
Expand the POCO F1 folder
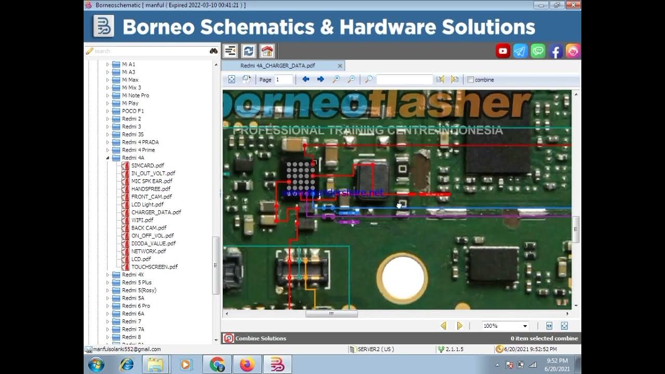click(108, 111)
